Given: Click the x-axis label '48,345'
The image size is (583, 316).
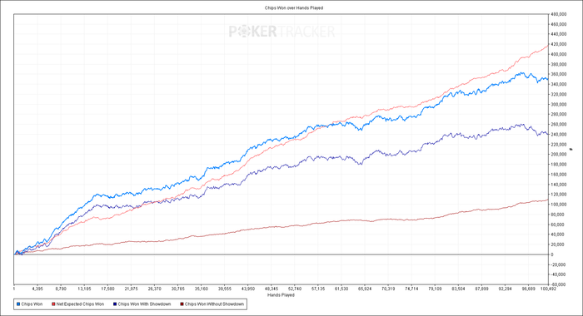Looking at the screenshot, I should pos(272,289).
